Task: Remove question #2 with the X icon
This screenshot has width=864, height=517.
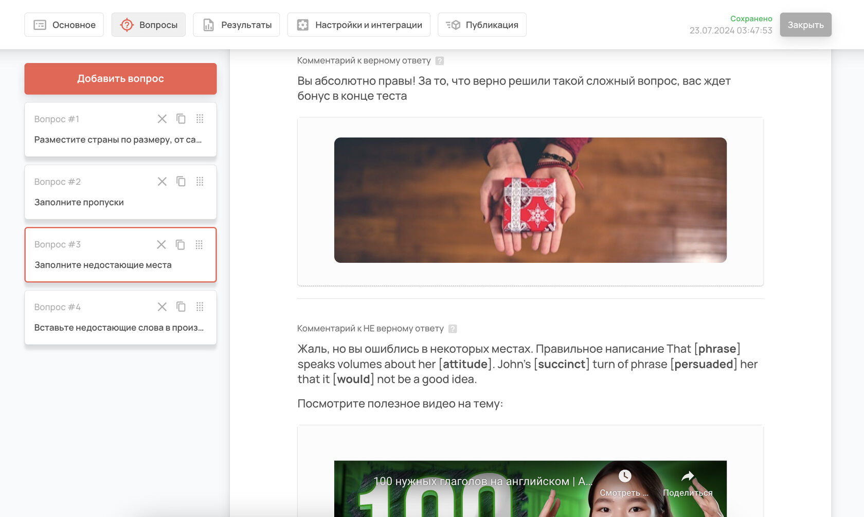Action: 162,182
